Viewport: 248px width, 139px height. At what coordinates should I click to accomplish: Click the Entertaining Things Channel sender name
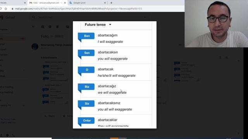tap(56, 45)
